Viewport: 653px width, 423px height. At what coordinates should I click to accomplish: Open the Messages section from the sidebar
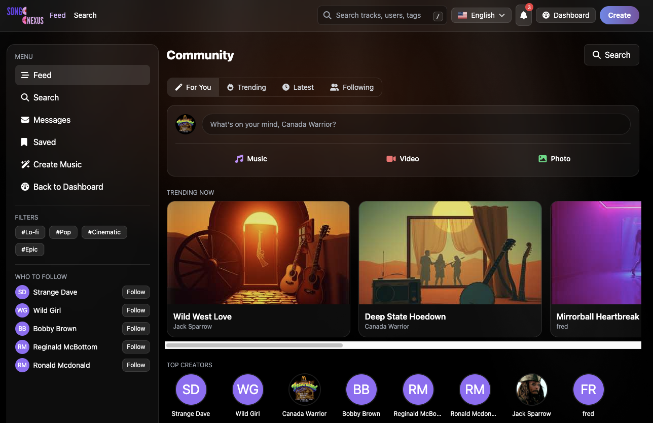click(x=52, y=120)
